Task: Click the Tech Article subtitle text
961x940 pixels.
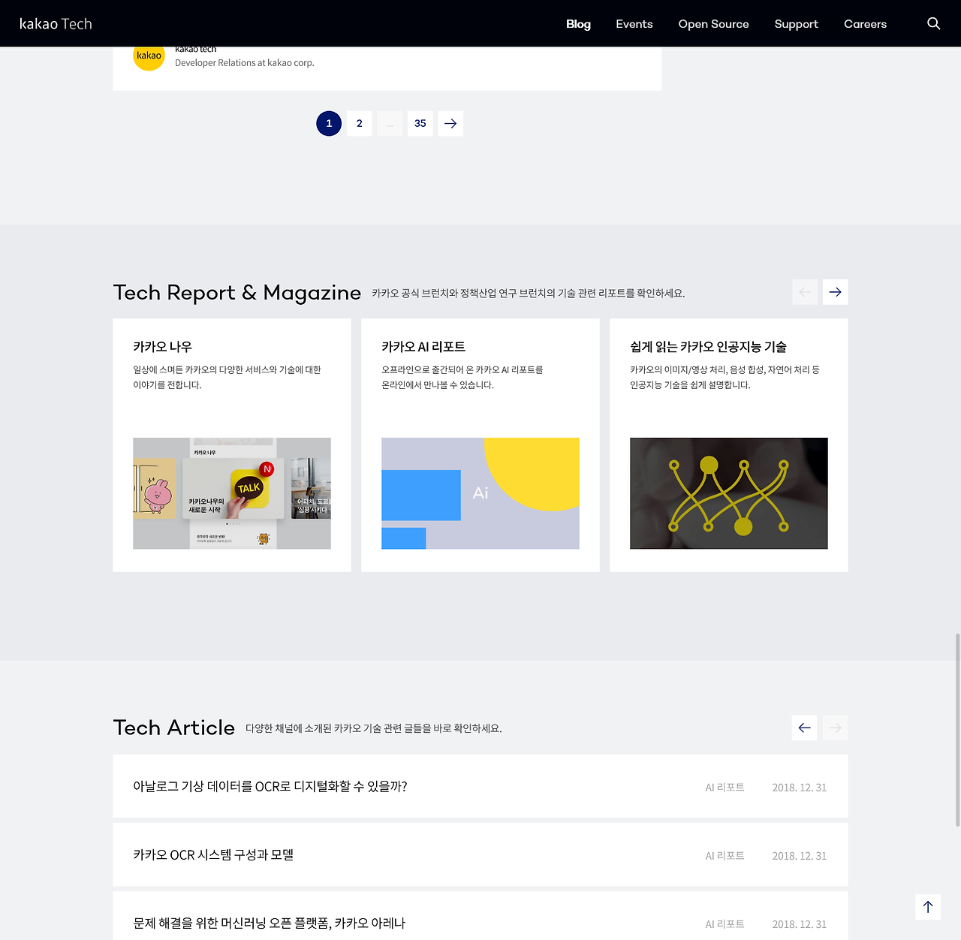Action: (x=374, y=728)
